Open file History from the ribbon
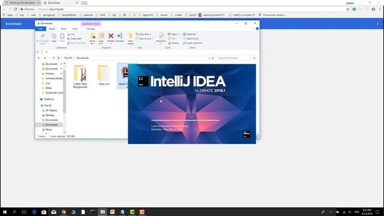This screenshot has height=216, width=384. 173,43
